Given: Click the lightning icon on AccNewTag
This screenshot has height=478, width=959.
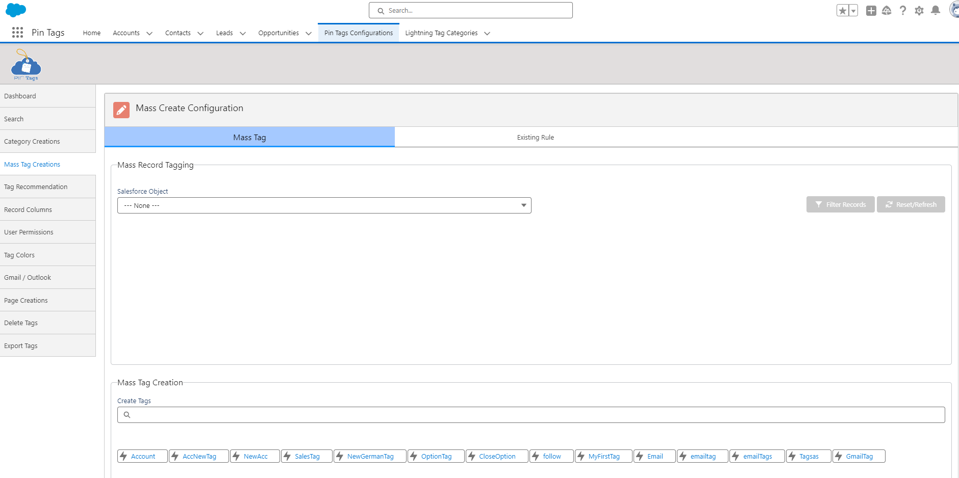Looking at the screenshot, I should tap(175, 456).
